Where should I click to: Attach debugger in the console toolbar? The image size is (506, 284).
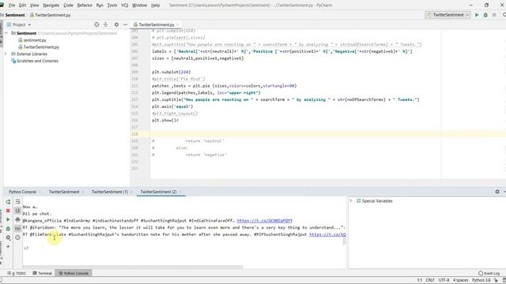coord(8,229)
